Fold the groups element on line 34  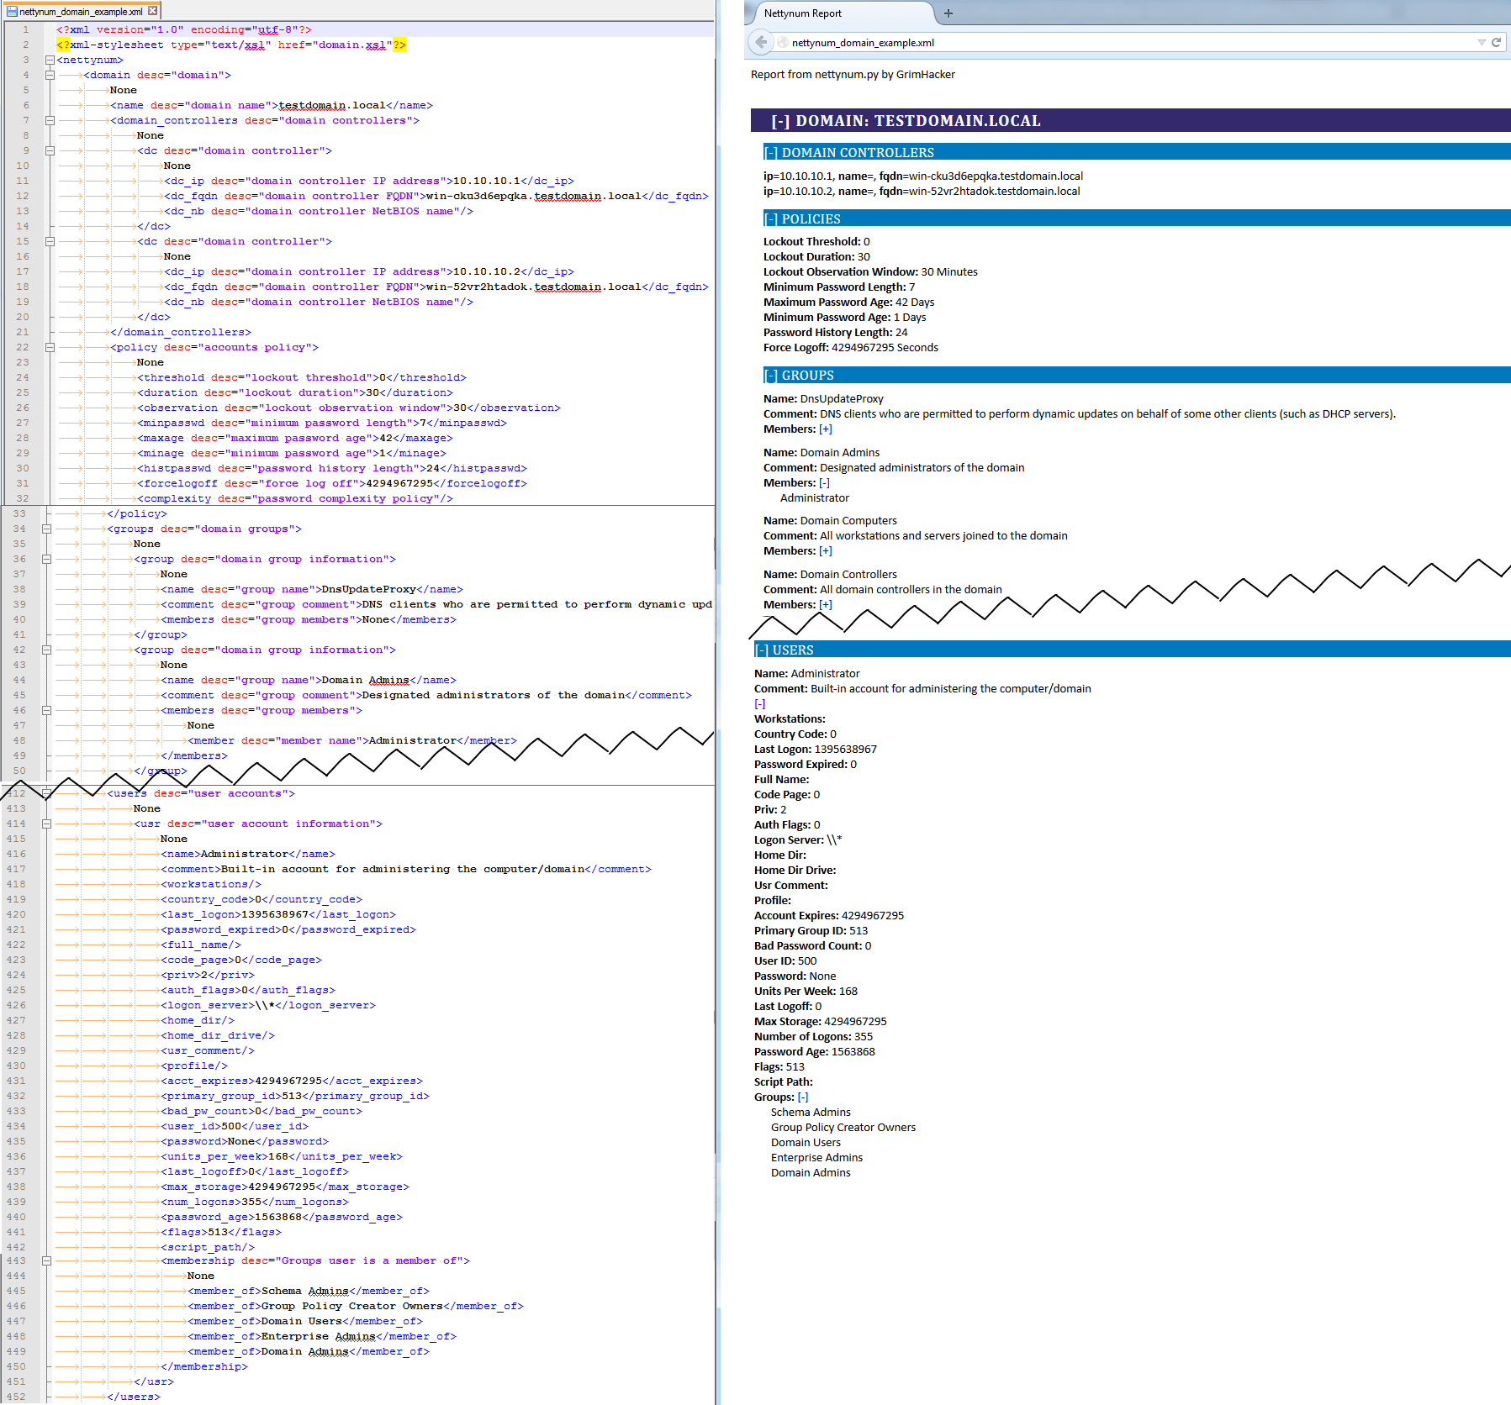point(46,529)
